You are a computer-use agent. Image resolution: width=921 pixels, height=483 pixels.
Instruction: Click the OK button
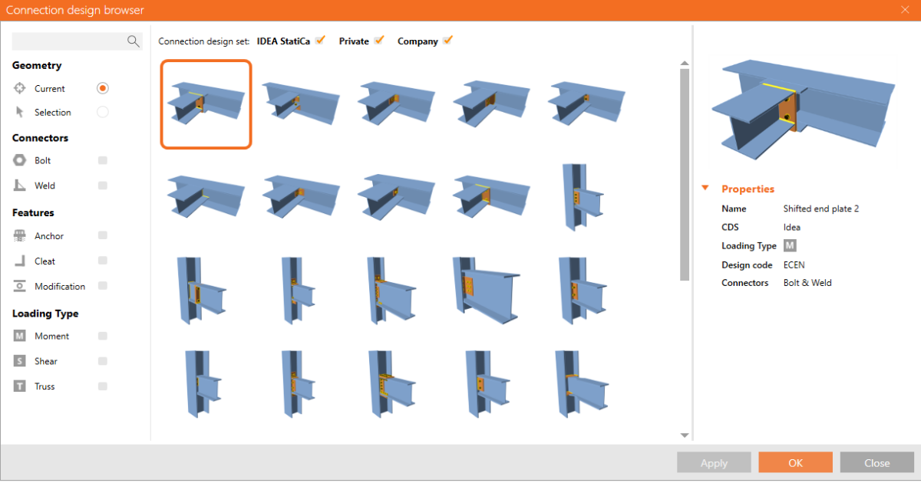click(795, 462)
